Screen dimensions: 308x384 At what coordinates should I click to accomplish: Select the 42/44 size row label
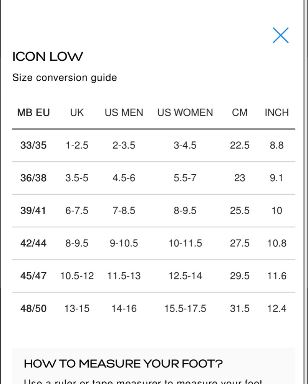pos(33,243)
